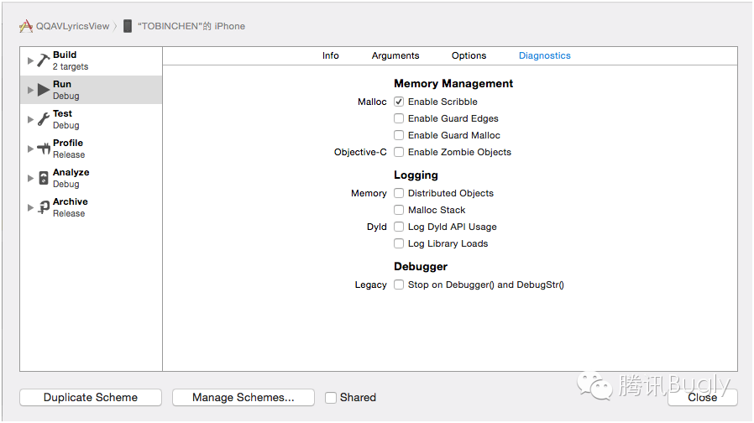754x423 pixels.
Task: Expand the Build disclosure triangle
Action: point(30,60)
